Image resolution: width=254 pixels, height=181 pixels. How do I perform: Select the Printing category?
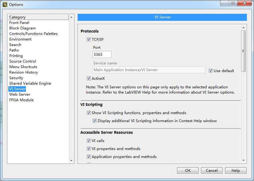click(x=16, y=56)
